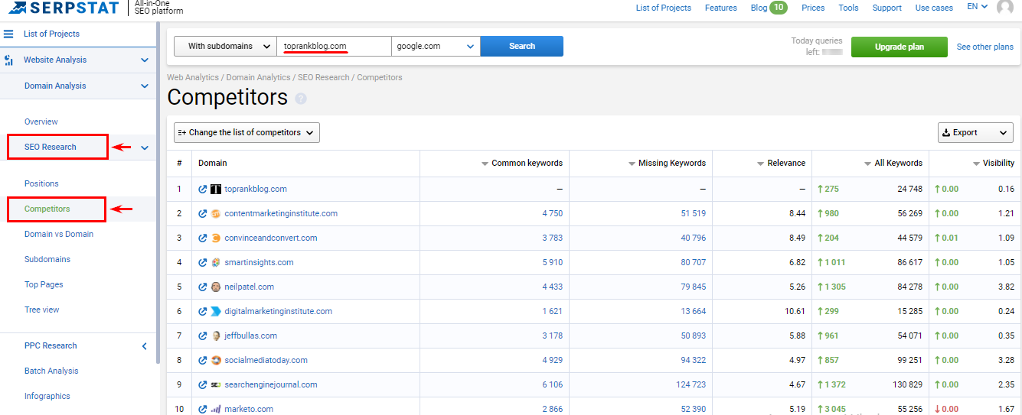Open external link icon for jeffbullas.com

(203, 336)
